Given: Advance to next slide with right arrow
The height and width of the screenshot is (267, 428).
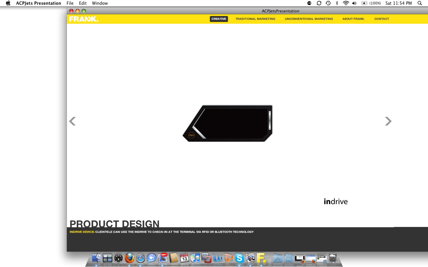Looking at the screenshot, I should pos(388,121).
